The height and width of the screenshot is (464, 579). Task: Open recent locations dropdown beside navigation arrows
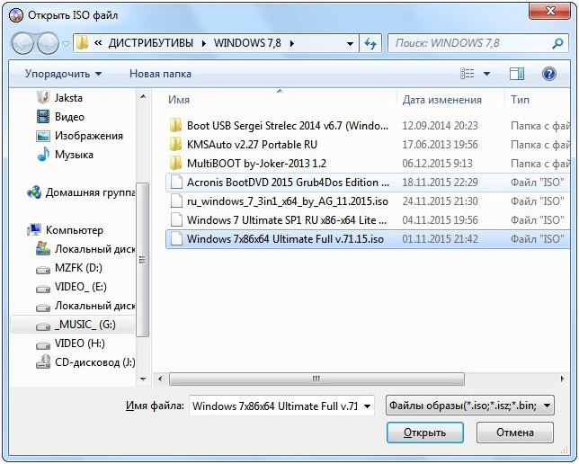click(x=66, y=44)
